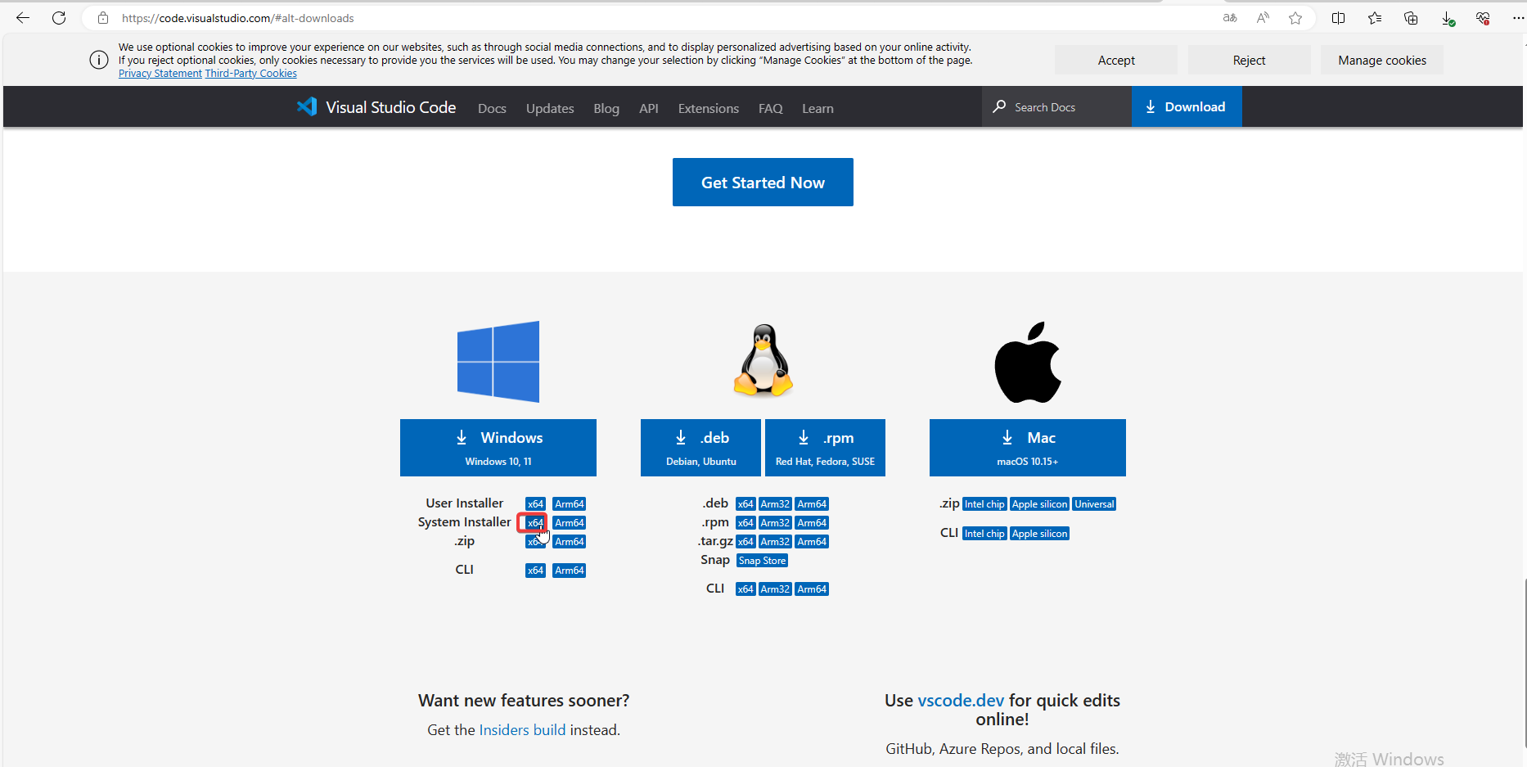Open the FAQ menu item

tap(771, 108)
